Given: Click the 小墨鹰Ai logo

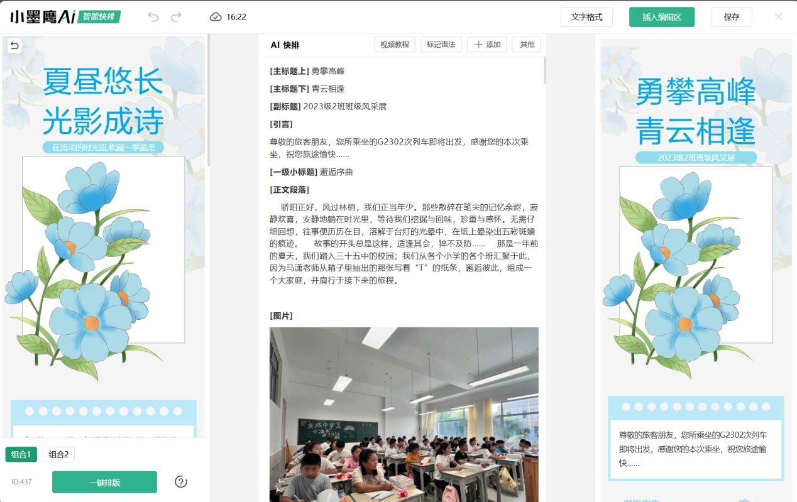Looking at the screenshot, I should 43,17.
